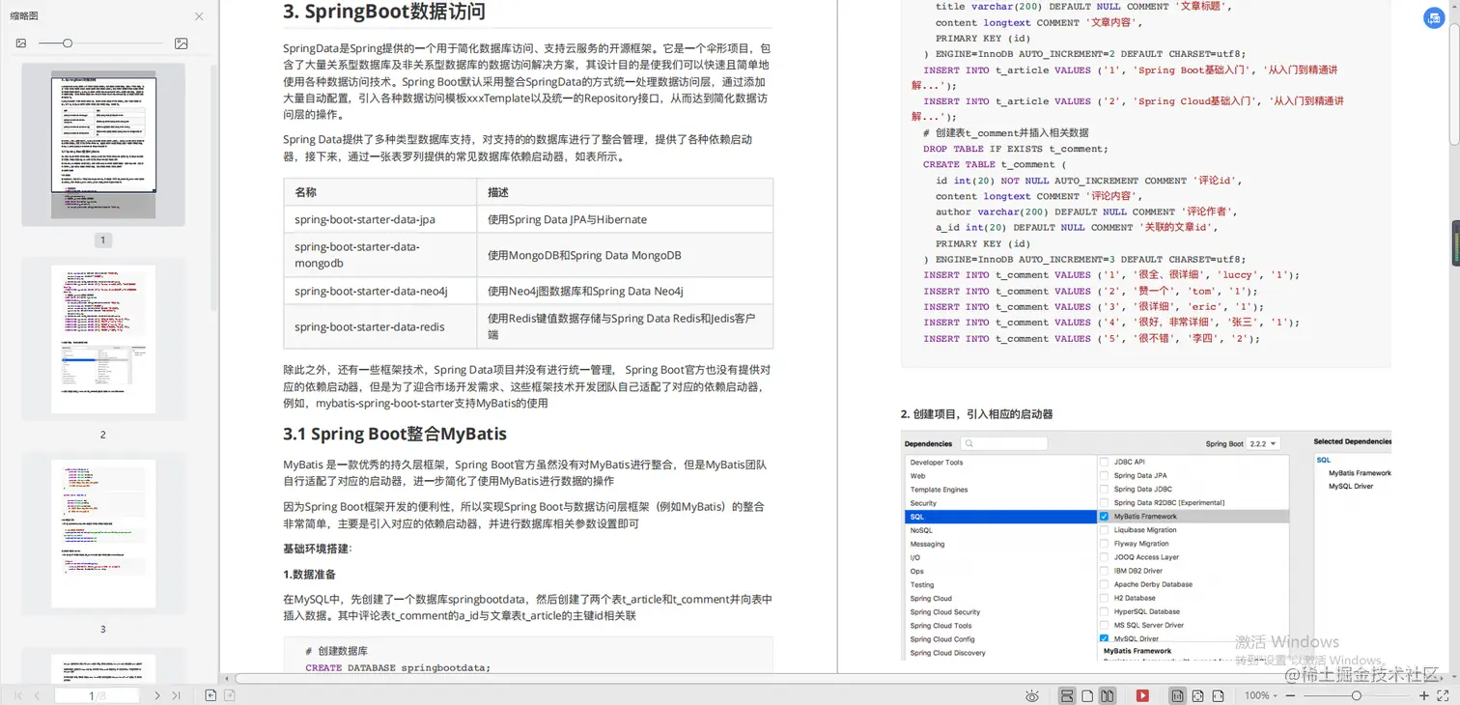Go to the next page
The image size is (1460, 705).
tap(157, 695)
